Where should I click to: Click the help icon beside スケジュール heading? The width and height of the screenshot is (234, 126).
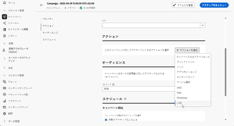125,99
